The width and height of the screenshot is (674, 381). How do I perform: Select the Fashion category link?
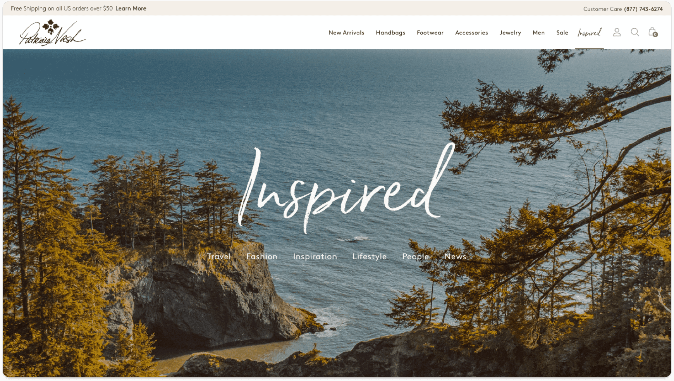(x=262, y=257)
